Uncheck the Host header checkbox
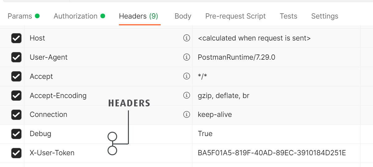Image resolution: width=373 pixels, height=167 pixels. [x=16, y=38]
